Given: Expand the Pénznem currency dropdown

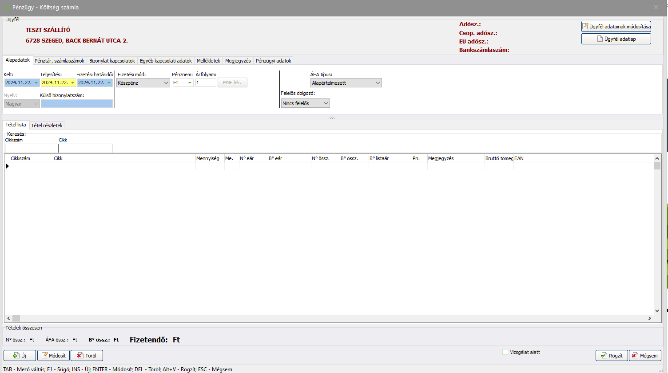Looking at the screenshot, I should click(x=190, y=83).
